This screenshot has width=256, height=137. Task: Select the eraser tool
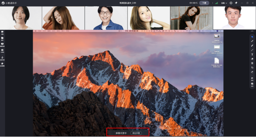252,59
